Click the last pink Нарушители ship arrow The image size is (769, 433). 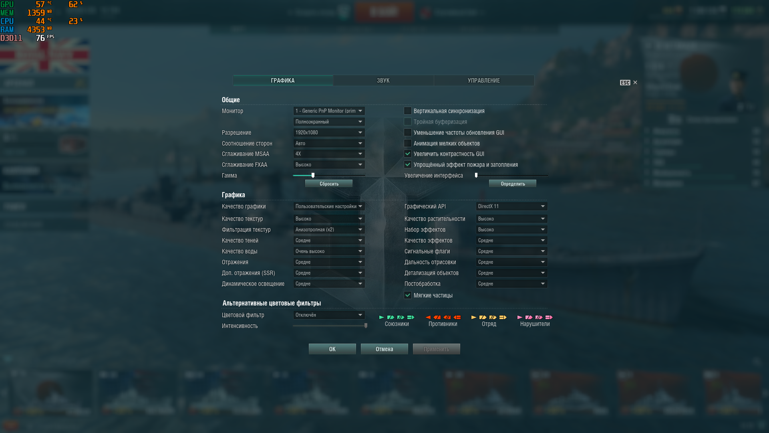pyautogui.click(x=549, y=317)
